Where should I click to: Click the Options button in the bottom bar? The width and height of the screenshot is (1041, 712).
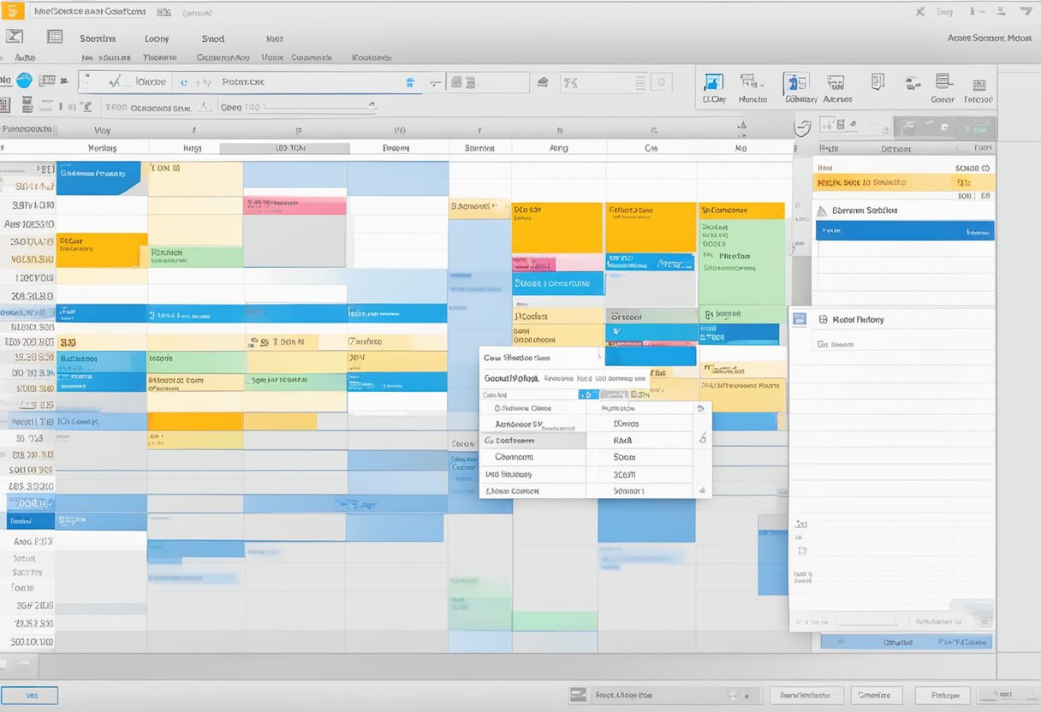875,695
